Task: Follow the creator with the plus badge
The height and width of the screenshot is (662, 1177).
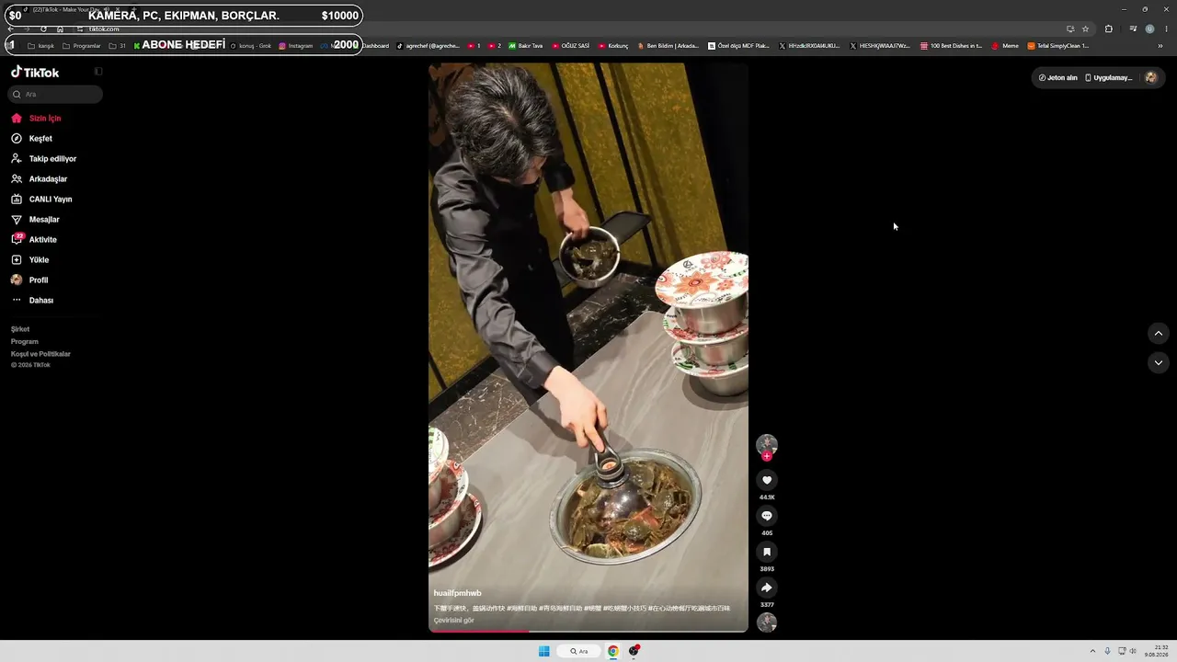Action: coord(767,456)
